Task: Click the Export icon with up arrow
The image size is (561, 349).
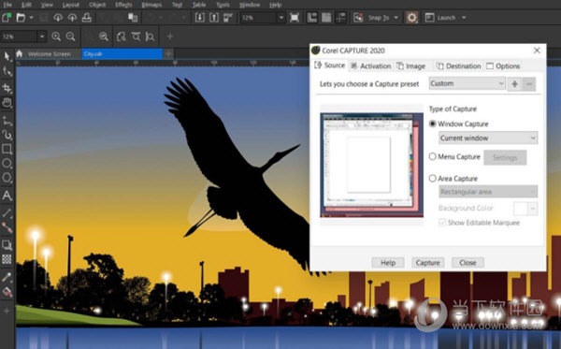Action: (x=214, y=18)
